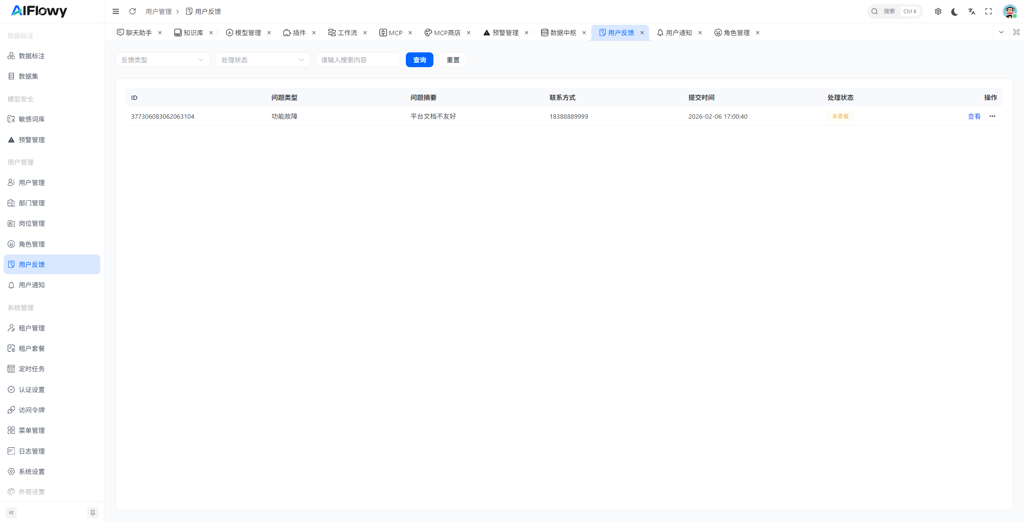This screenshot has width=1024, height=522.
Task: Collapse the sidebar menu via hamburger icon
Action: point(116,11)
